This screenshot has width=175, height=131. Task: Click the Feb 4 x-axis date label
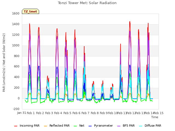[58, 113]
